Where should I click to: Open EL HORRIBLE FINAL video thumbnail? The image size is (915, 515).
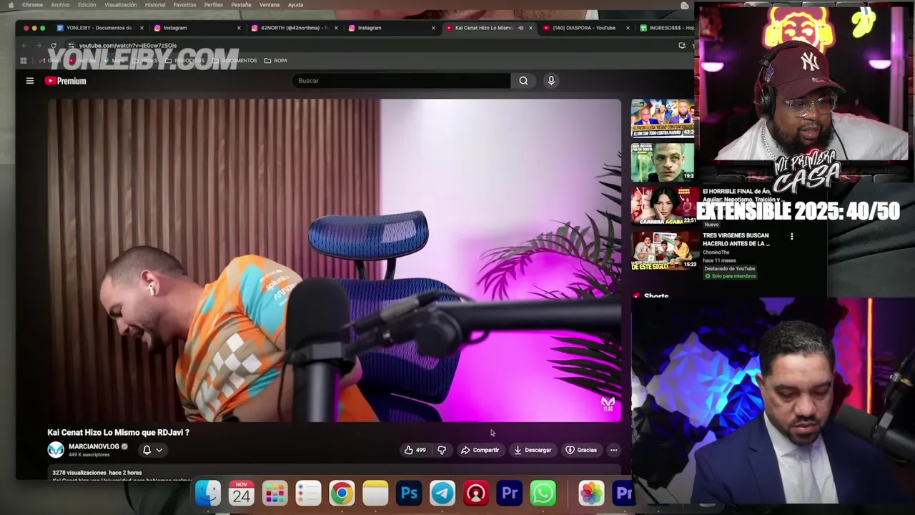pyautogui.click(x=664, y=206)
